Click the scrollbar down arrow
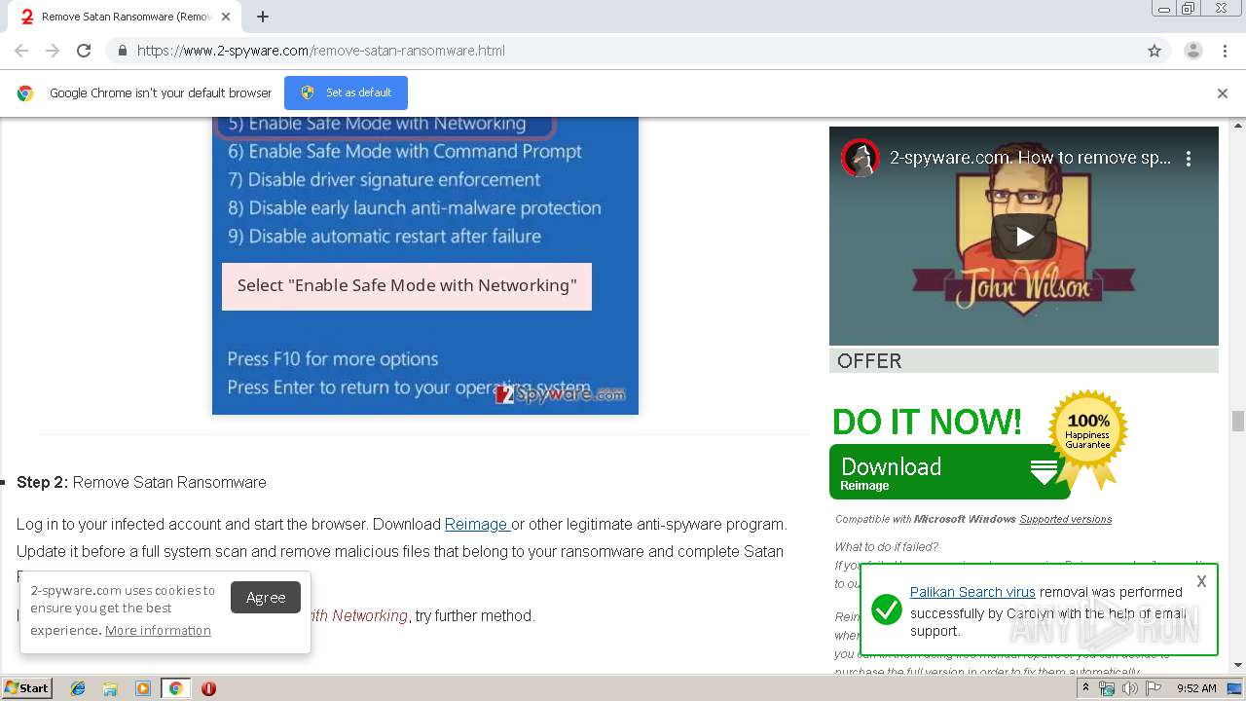 click(1238, 665)
